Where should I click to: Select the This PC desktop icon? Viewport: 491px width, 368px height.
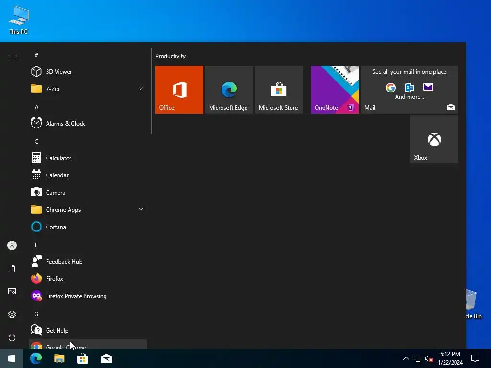(x=19, y=20)
